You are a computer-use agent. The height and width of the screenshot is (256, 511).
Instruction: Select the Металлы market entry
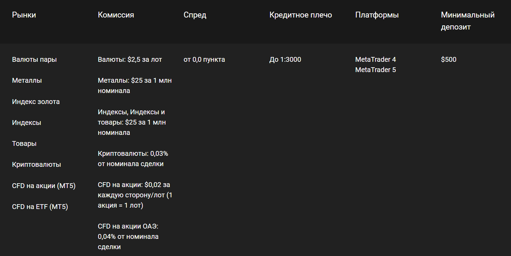27,81
